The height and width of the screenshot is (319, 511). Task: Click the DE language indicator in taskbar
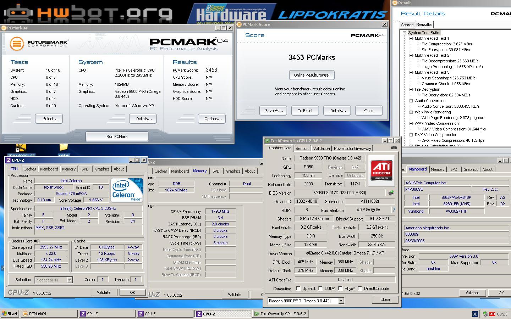coord(475,314)
